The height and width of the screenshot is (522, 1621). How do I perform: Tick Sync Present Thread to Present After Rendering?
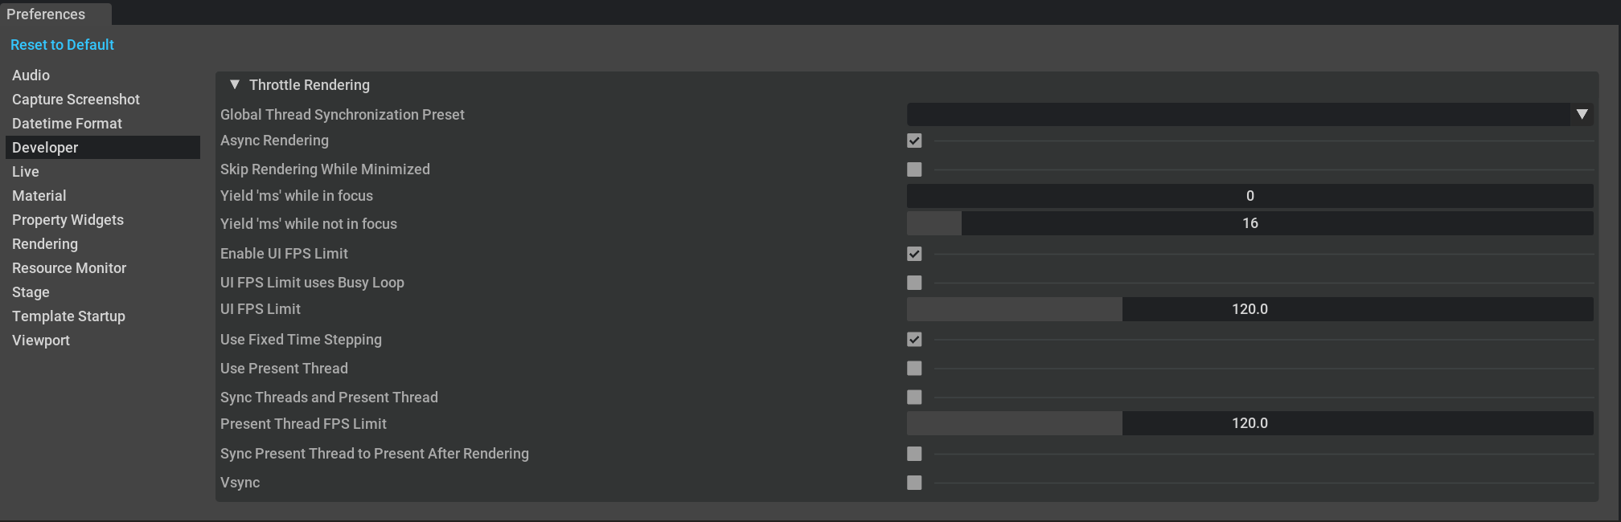point(914,454)
